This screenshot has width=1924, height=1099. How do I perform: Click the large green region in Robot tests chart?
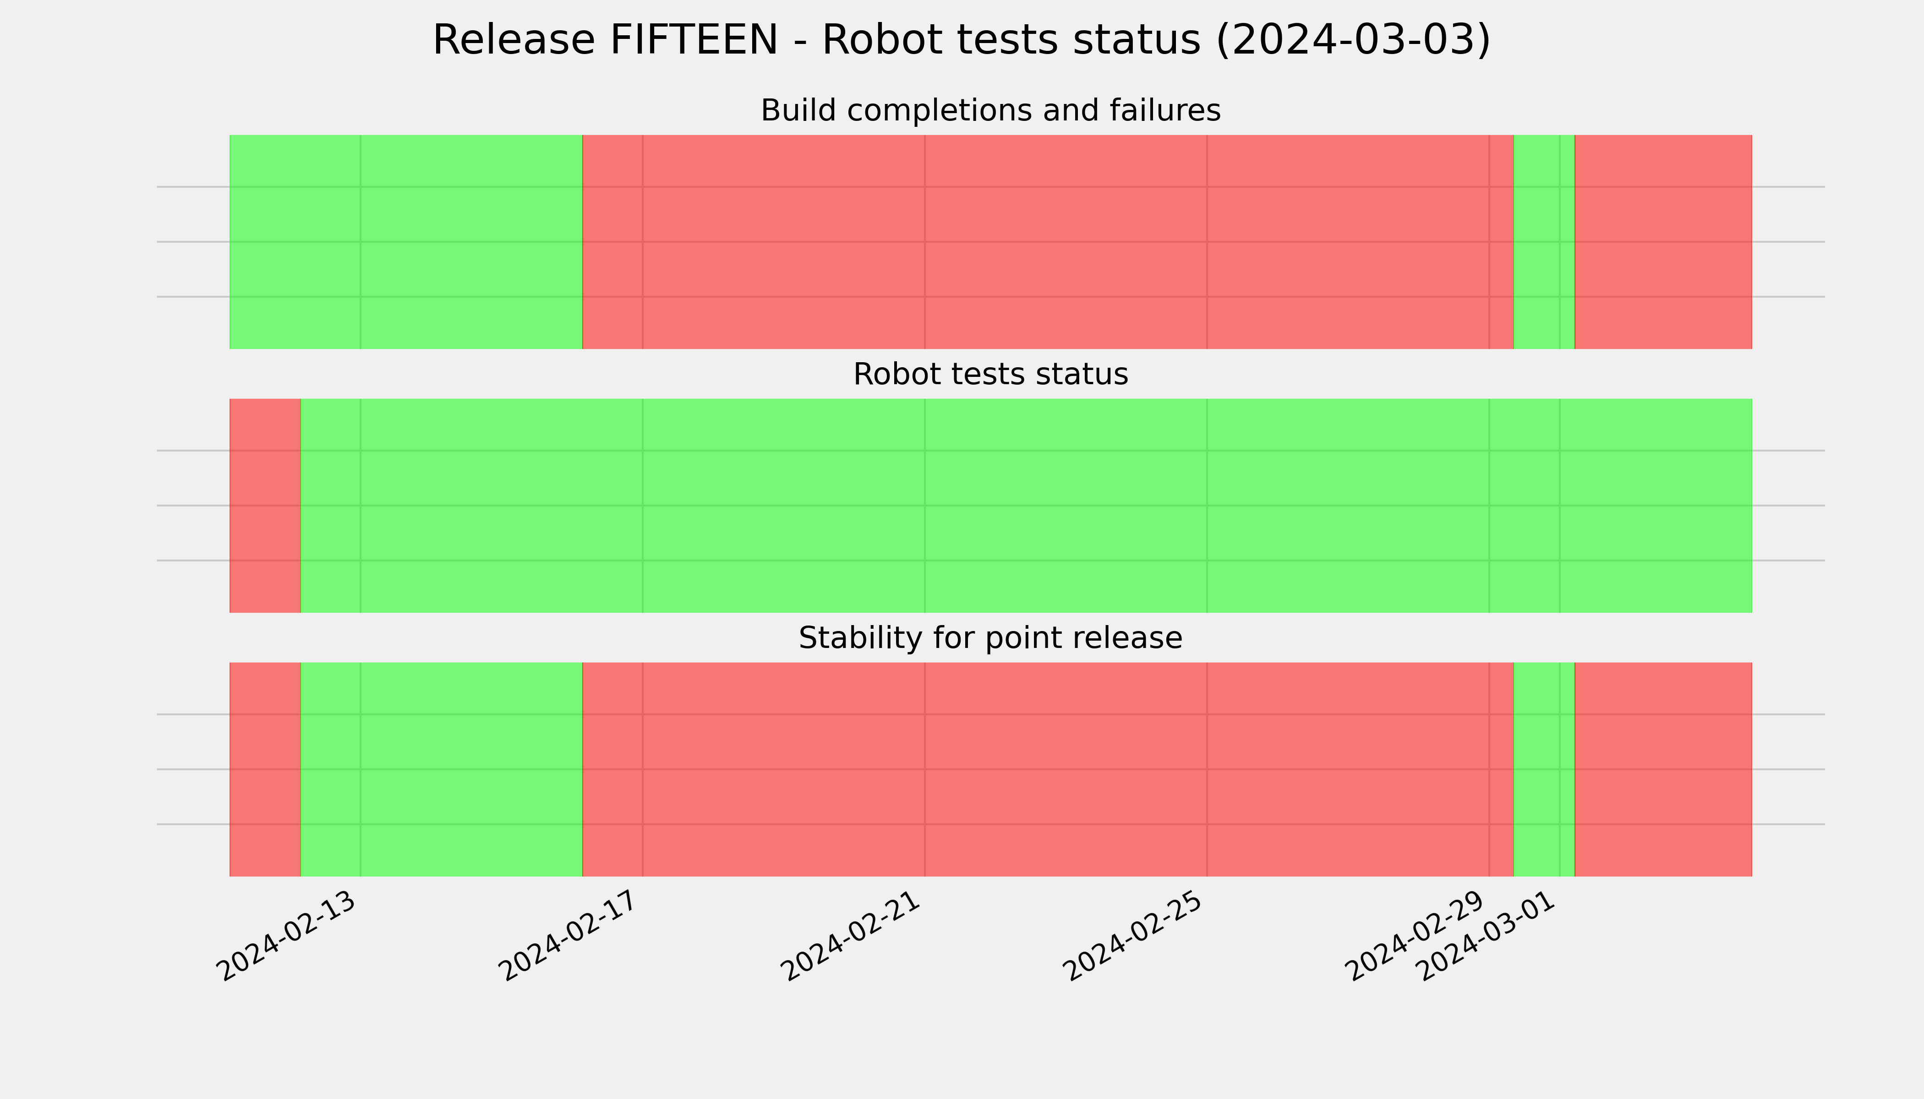(1026, 506)
